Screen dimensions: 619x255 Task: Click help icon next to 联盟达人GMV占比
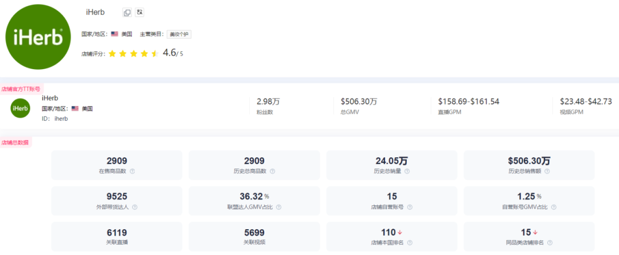(x=280, y=207)
